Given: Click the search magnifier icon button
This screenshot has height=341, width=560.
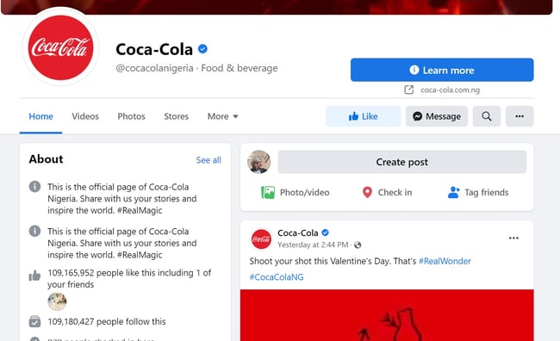Looking at the screenshot, I should coord(487,116).
